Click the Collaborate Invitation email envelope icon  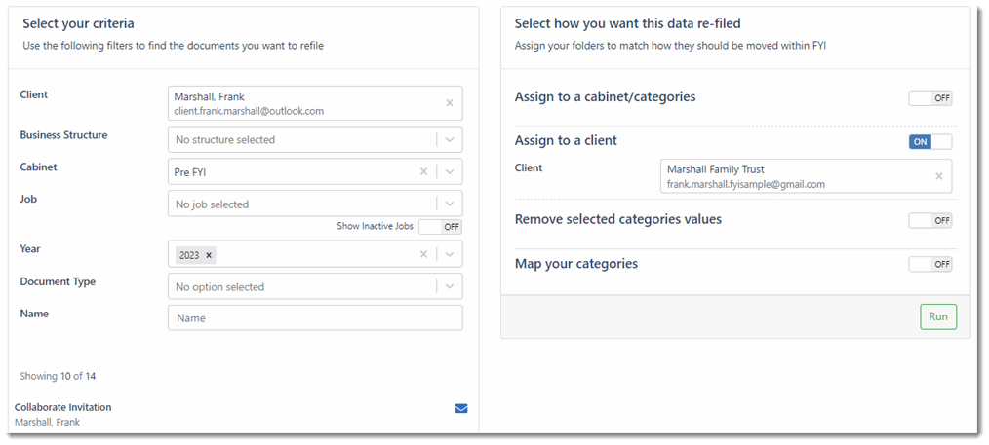click(461, 409)
